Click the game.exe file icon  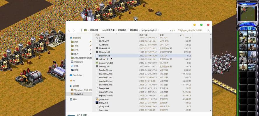[97, 99]
